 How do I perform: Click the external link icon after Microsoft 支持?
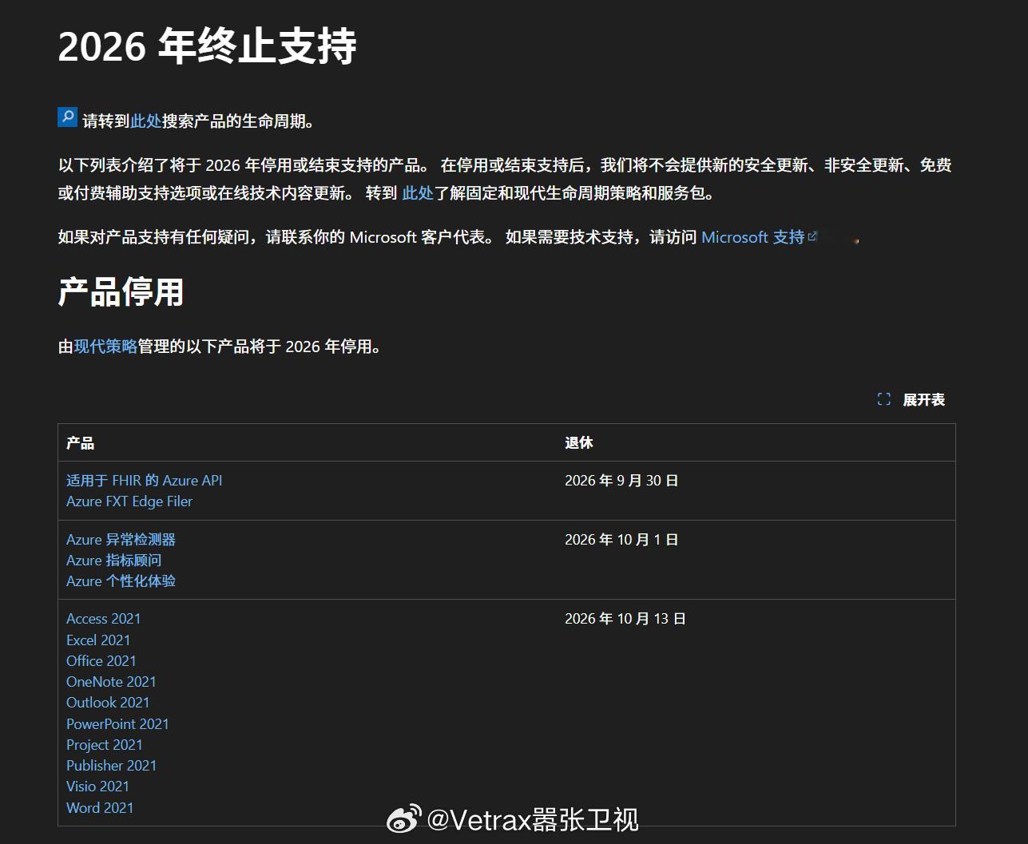tap(812, 236)
